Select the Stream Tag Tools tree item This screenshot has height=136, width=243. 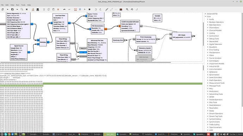point(216,116)
